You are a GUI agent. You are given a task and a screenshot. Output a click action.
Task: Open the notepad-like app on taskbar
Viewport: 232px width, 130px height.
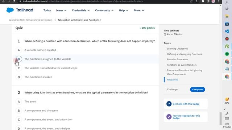(x=227, y=69)
